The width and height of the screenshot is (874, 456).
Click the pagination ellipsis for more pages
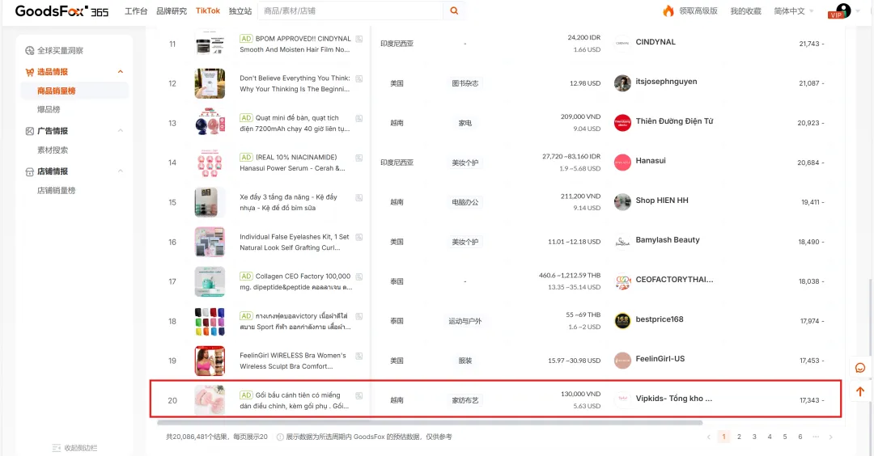point(816,437)
